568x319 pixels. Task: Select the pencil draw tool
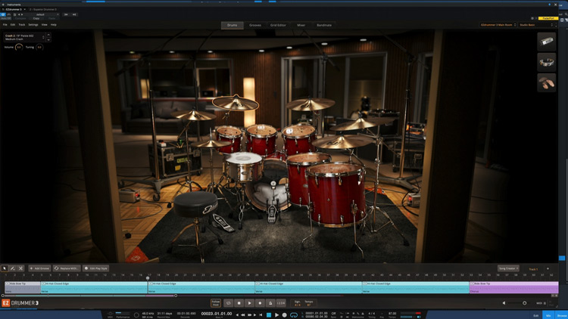13,268
